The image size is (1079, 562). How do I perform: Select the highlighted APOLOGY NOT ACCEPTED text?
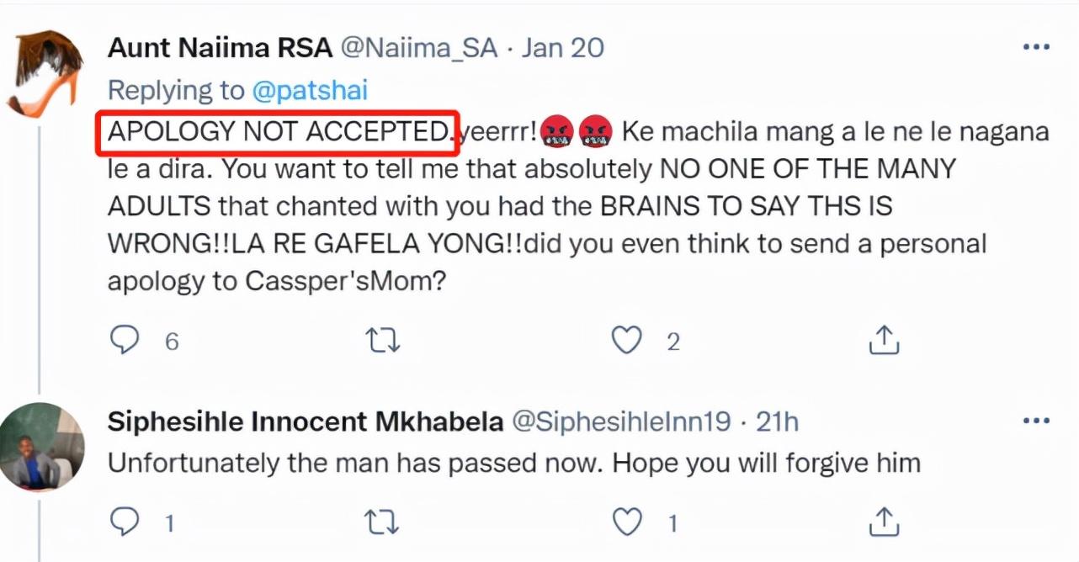click(x=278, y=131)
